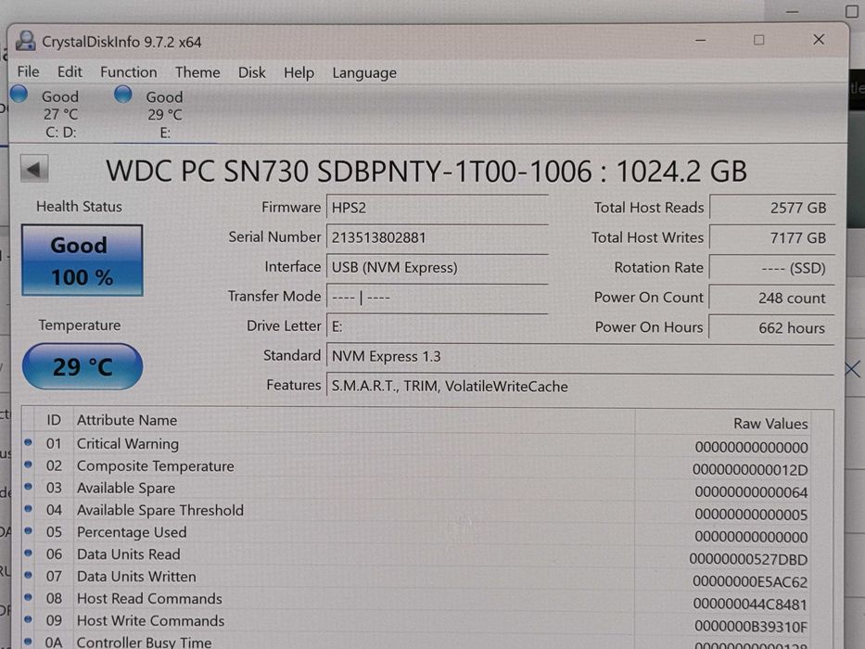865x649 pixels.
Task: Open the File menu
Action: pyautogui.click(x=28, y=71)
